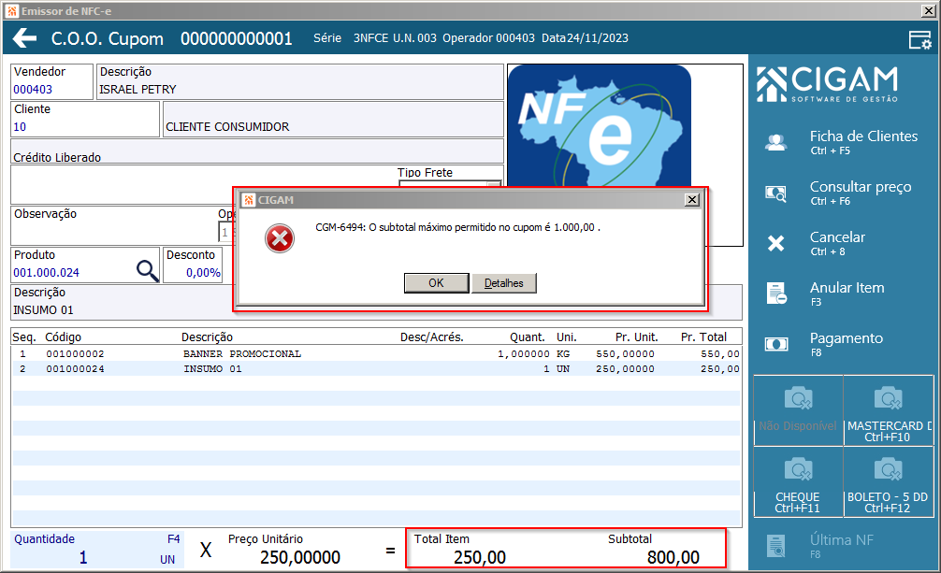The image size is (941, 573).
Task: Select the BANNER PROMOCIONAL item row
Action: [376, 354]
